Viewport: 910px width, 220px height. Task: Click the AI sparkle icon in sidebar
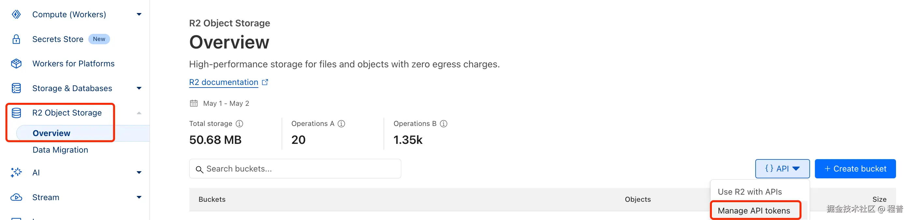pos(16,173)
